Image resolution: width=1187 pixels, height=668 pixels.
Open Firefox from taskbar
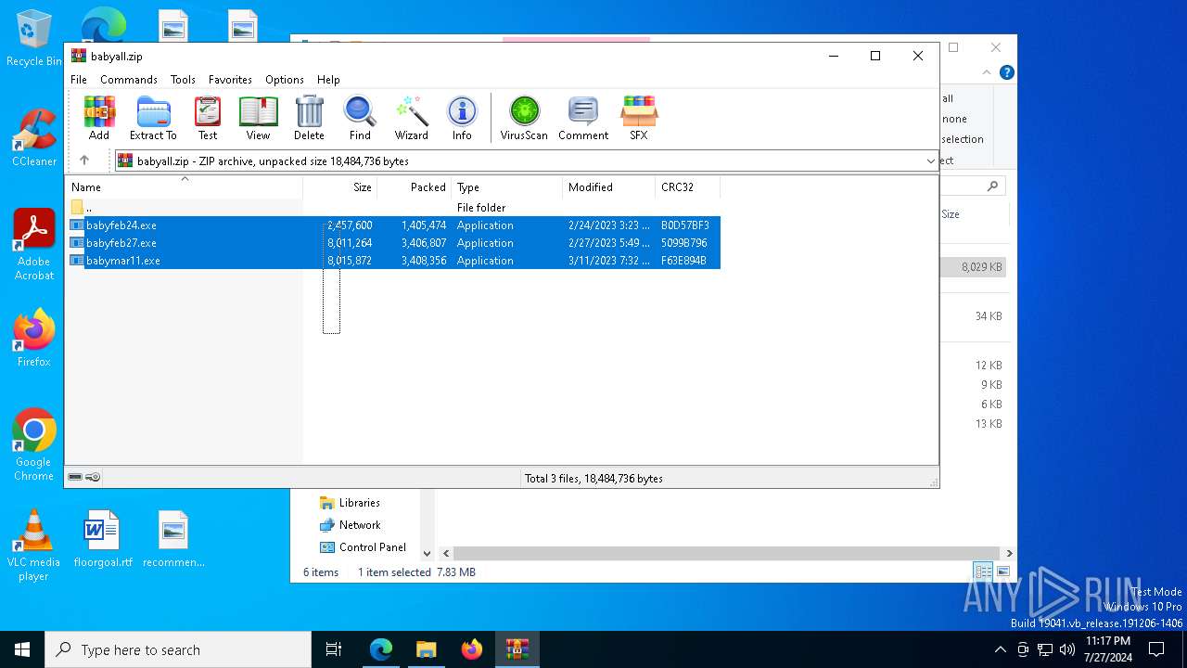click(x=472, y=649)
